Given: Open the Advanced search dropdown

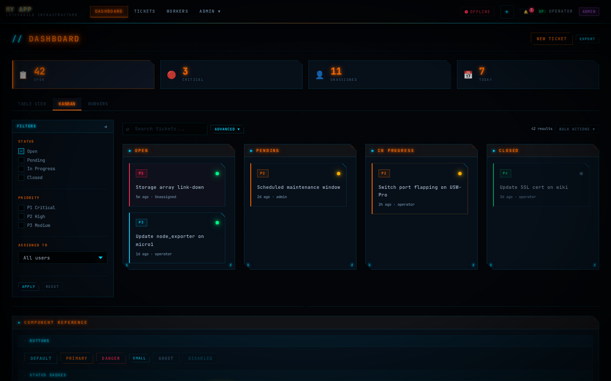Looking at the screenshot, I should (x=227, y=129).
